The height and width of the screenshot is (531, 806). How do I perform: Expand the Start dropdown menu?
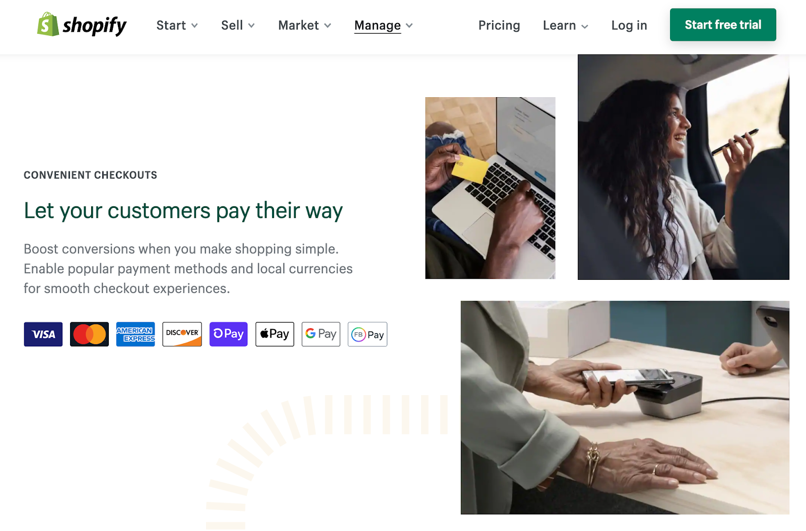177,25
